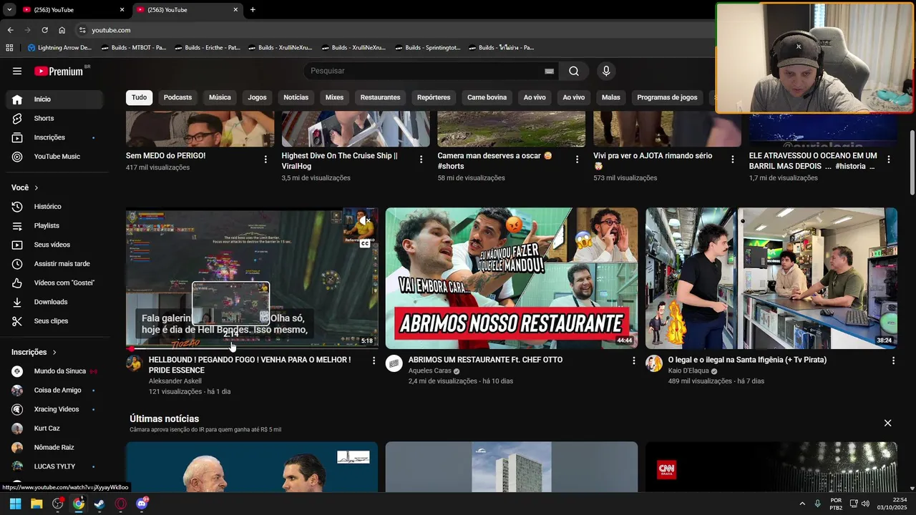Select the Tudo filter chip
916x515 pixels.
(139, 97)
